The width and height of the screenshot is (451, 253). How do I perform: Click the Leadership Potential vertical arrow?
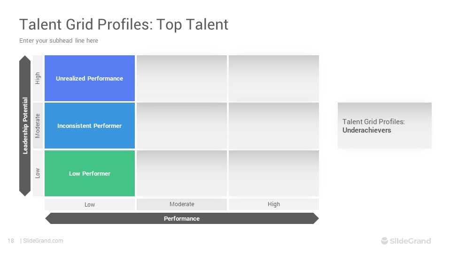coord(25,126)
